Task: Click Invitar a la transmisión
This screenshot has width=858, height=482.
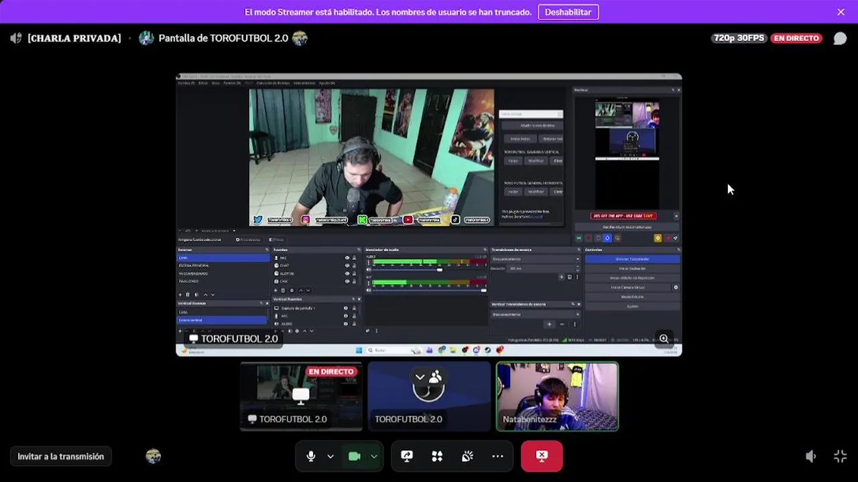Action: [x=61, y=457]
